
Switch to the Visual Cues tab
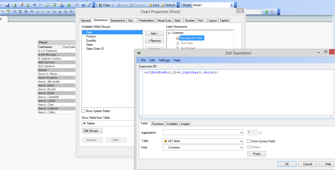tap(164, 20)
